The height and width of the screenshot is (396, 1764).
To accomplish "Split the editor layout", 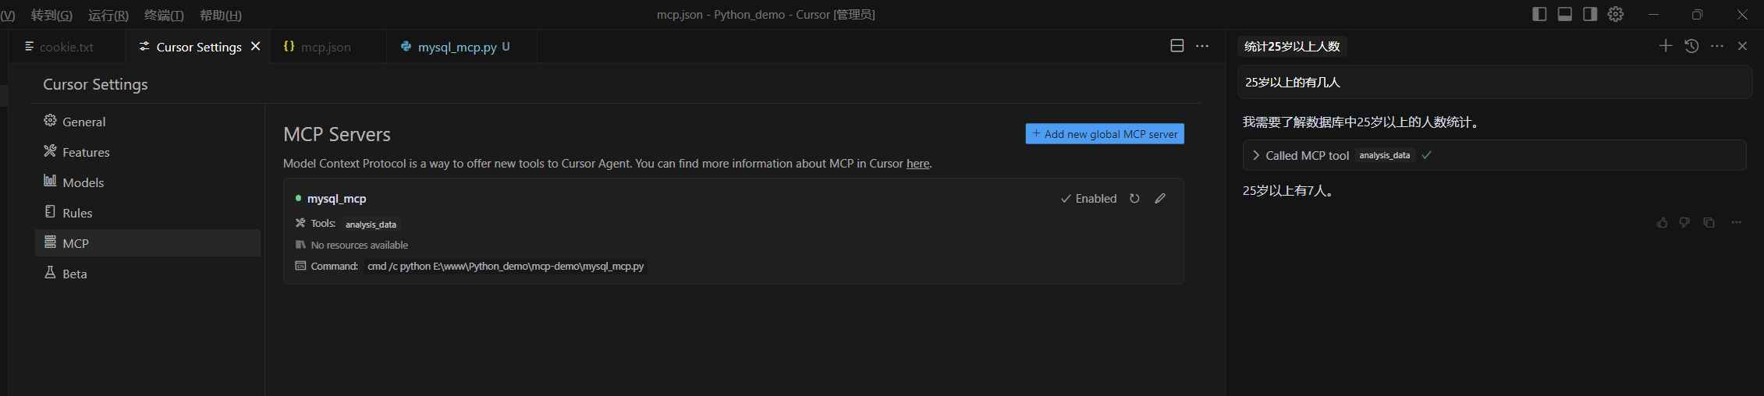I will (x=1177, y=46).
